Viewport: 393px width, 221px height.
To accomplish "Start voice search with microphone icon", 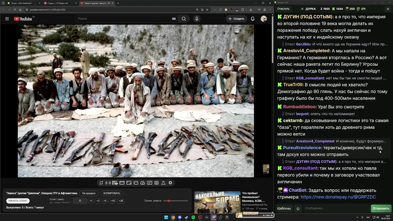I will (x=197, y=19).
